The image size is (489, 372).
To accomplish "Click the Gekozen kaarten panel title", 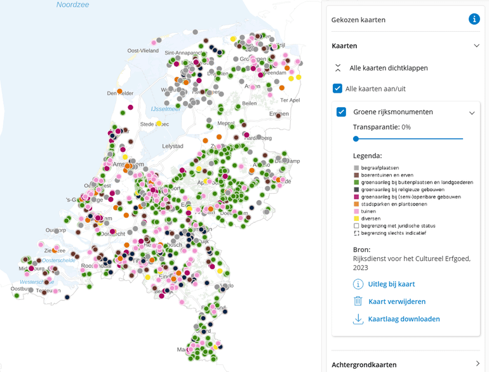I will [x=358, y=20].
